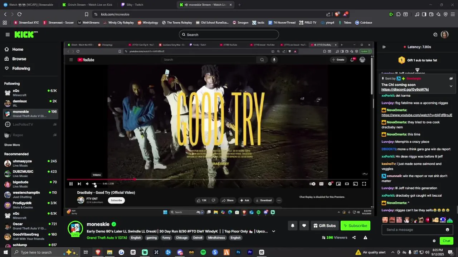Hide the pinned chat message
The height and width of the screenshot is (257, 458).
click(x=451, y=79)
